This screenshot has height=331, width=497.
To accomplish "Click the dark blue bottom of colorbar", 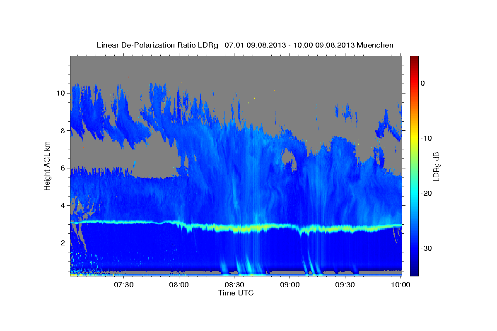I will (x=414, y=271).
